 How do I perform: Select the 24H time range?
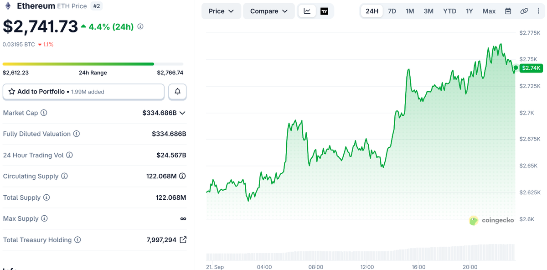pyautogui.click(x=372, y=11)
